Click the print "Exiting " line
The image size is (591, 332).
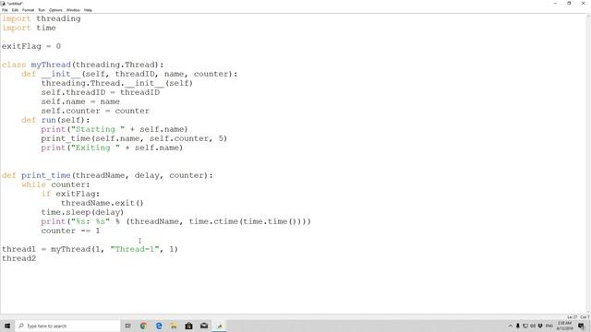(112, 148)
